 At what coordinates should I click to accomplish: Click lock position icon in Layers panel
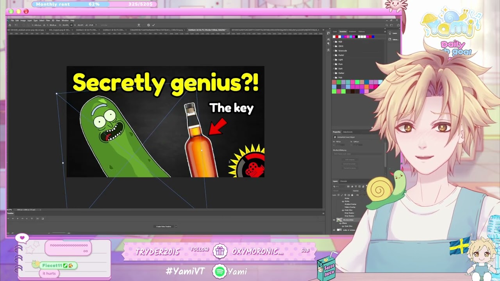click(x=345, y=195)
